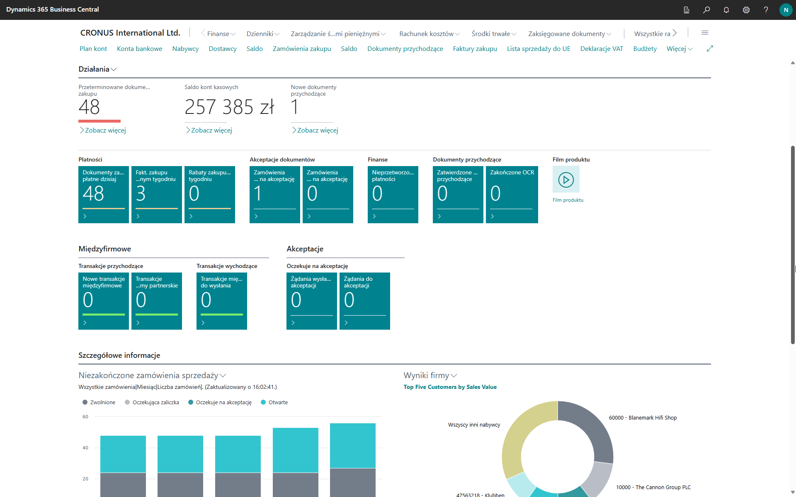Screen dimensions: 796x497
Task: Click the Dynamics 365 Business Central title
Action: coord(53,10)
